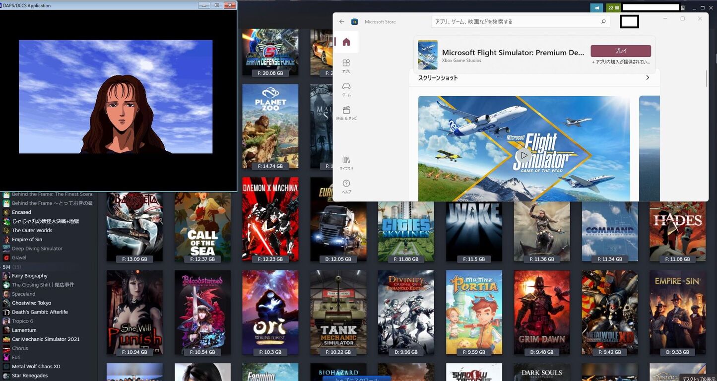Open the Hades game cover
The width and height of the screenshot is (717, 381).
click(677, 231)
